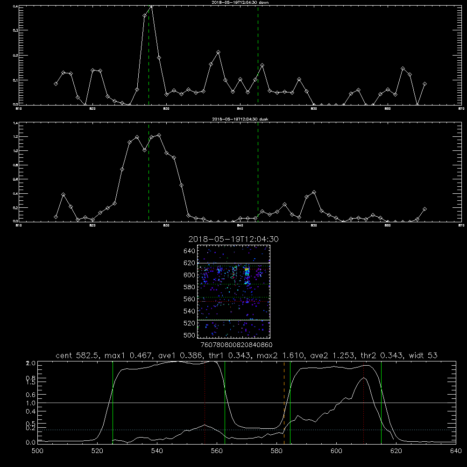This screenshot has height=467, width=467.
Task: Click the timestamp title above the heatmap image
Action: 233,239
